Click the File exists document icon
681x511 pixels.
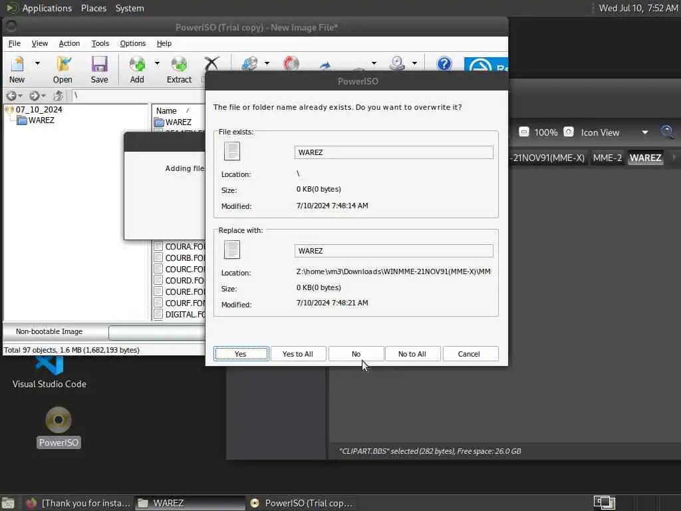pos(232,151)
